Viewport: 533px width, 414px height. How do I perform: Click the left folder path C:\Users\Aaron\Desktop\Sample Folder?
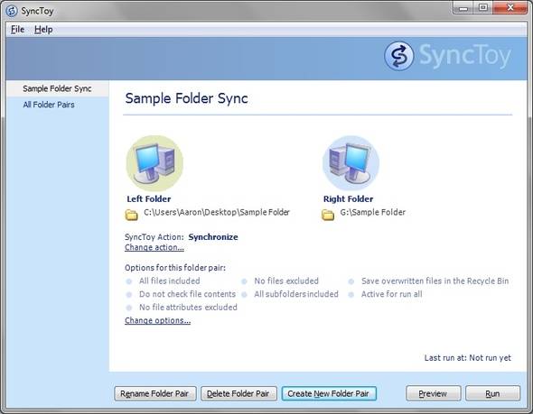coord(217,213)
